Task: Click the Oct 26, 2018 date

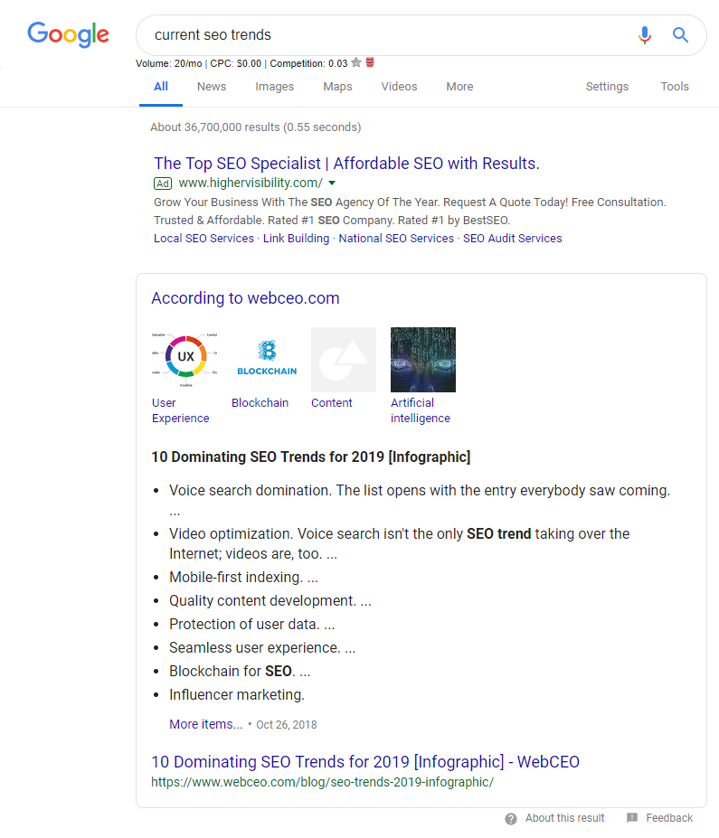Action: tap(287, 725)
